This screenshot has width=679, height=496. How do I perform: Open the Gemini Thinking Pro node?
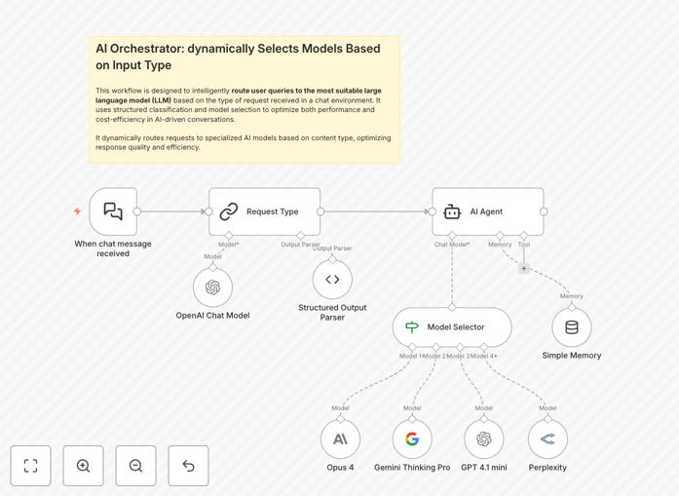[x=412, y=439]
